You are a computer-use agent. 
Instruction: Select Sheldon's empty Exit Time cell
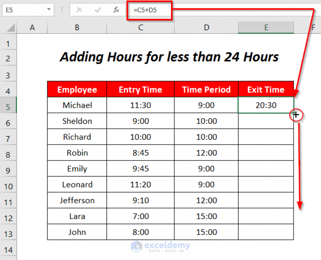pyautogui.click(x=266, y=121)
